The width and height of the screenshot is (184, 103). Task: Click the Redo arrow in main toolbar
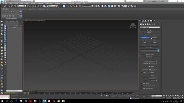click(5, 6)
